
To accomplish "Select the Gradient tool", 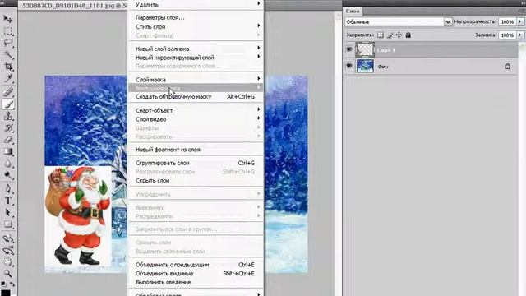I will click(7, 151).
